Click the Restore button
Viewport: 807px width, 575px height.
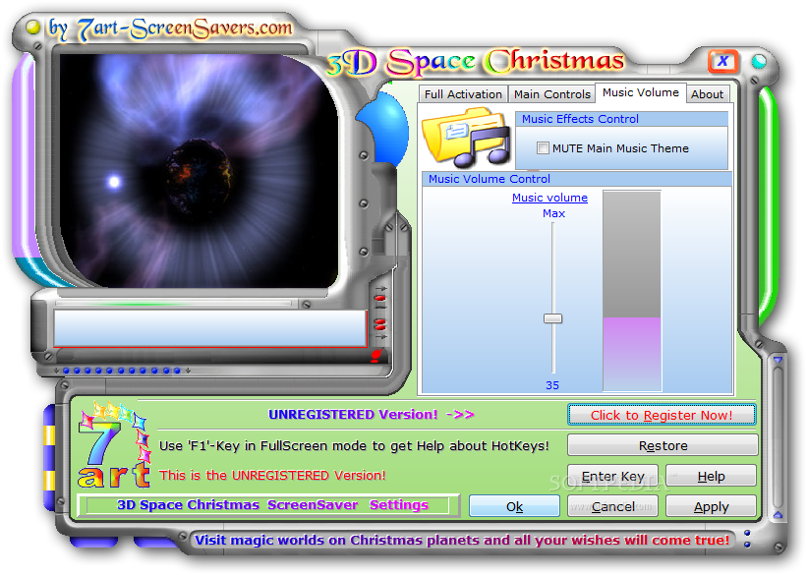coord(663,445)
